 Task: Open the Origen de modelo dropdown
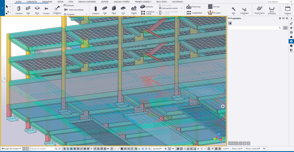pos(11,149)
